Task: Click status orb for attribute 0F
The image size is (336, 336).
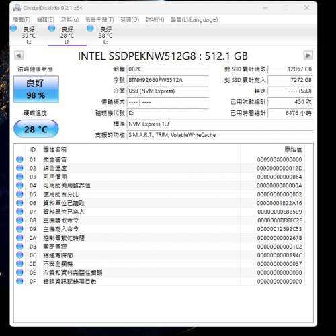Action: pyautogui.click(x=19, y=281)
